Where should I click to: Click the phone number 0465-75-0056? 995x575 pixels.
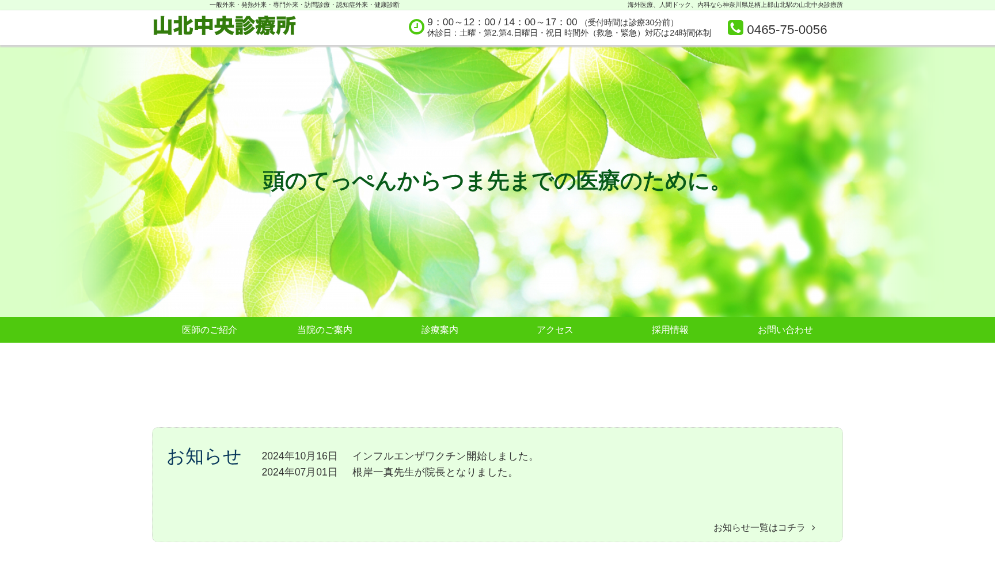pyautogui.click(x=787, y=29)
